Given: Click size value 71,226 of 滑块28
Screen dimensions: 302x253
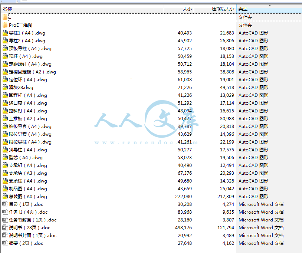Looking at the screenshot, I should [x=185, y=88].
